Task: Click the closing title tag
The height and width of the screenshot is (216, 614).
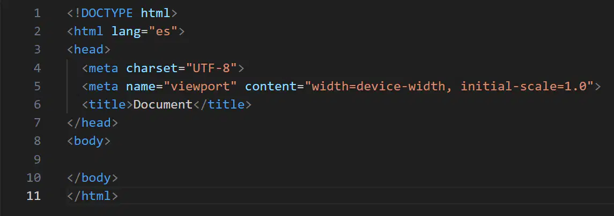Action: pyautogui.click(x=221, y=104)
